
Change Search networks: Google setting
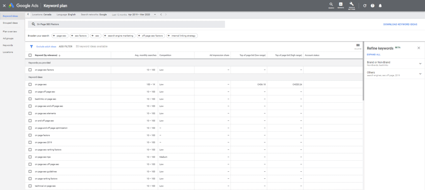pos(94,14)
